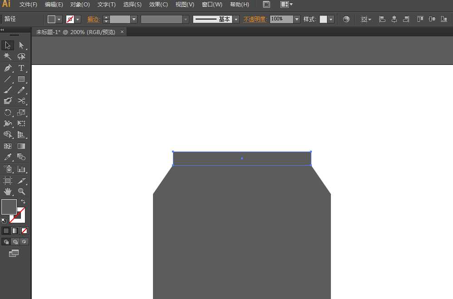Pick the Paintbrush tool
Viewport: 453px width, 299px height.
pyautogui.click(x=8, y=90)
